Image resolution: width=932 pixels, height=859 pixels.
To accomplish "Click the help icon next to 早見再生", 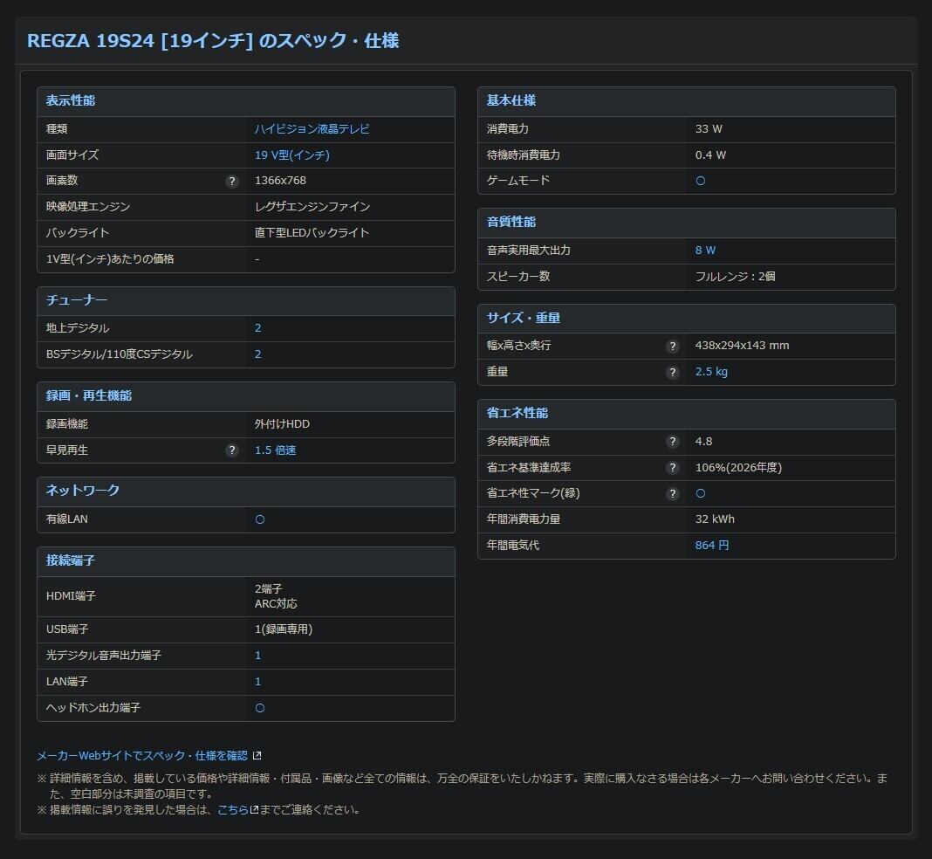I will click(x=232, y=450).
